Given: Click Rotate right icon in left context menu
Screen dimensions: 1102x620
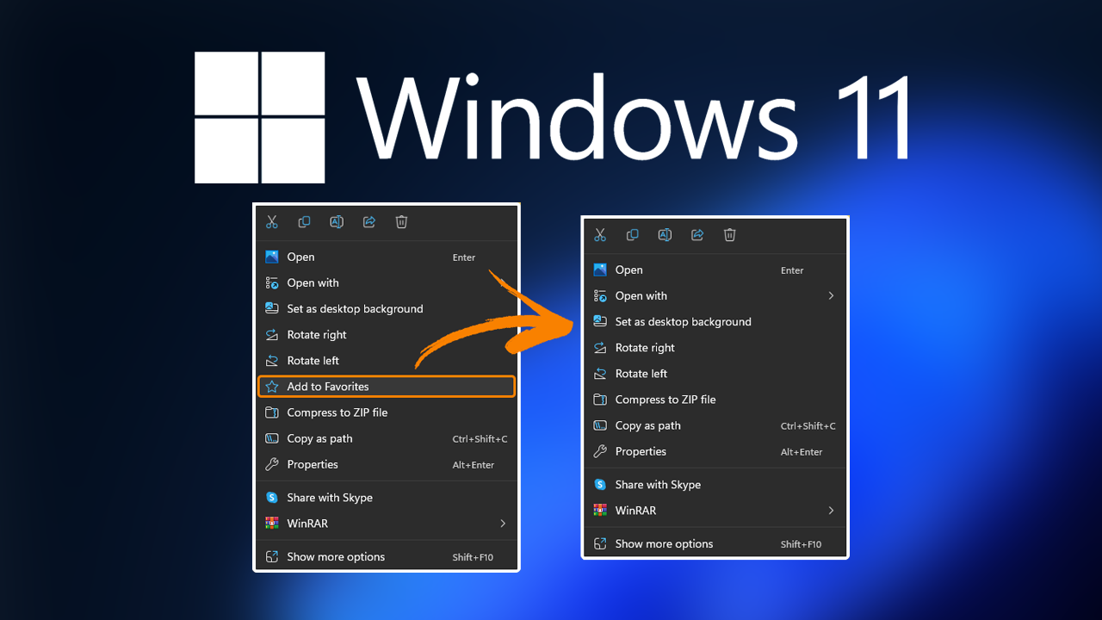Looking at the screenshot, I should click(x=272, y=335).
